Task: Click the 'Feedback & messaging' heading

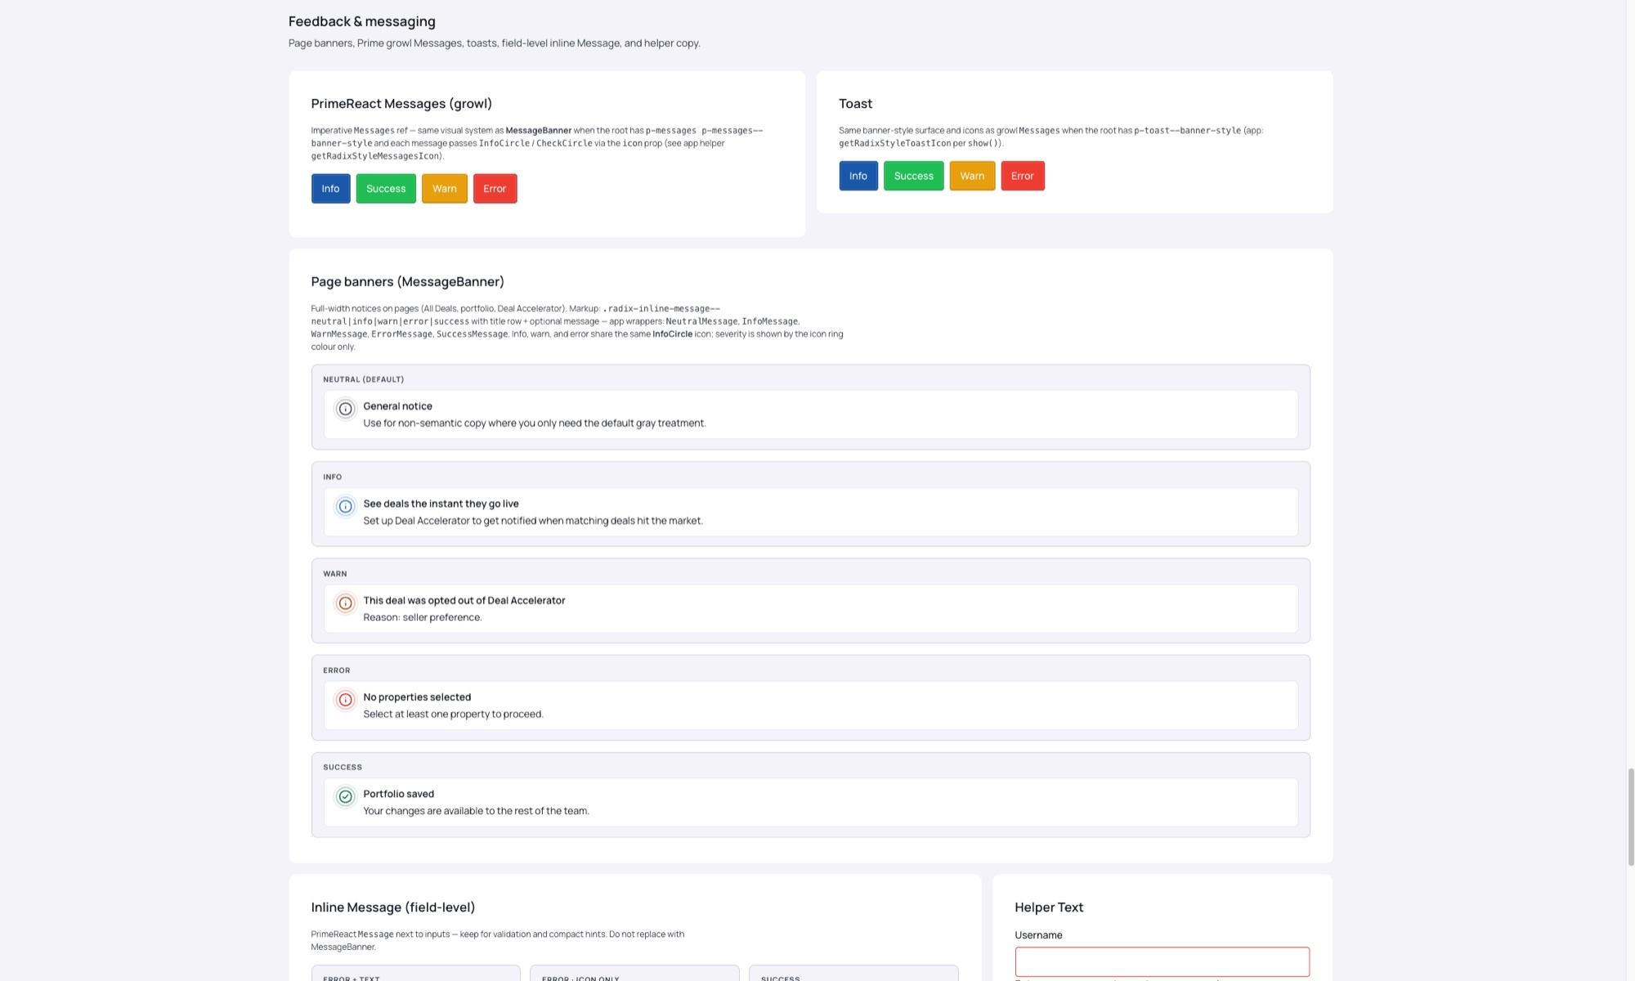Action: pos(361,21)
